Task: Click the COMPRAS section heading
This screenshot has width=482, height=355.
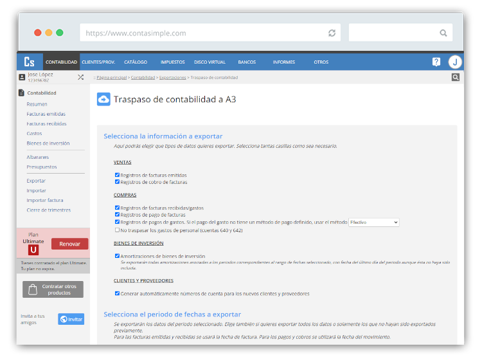Action: (125, 195)
